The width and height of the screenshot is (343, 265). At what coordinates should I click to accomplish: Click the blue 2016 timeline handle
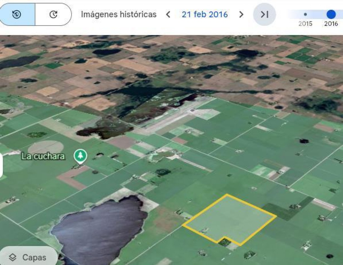coord(331,14)
